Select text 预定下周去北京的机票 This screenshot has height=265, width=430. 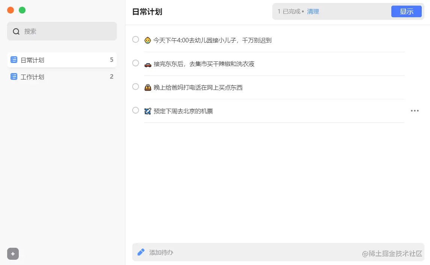tap(183, 111)
